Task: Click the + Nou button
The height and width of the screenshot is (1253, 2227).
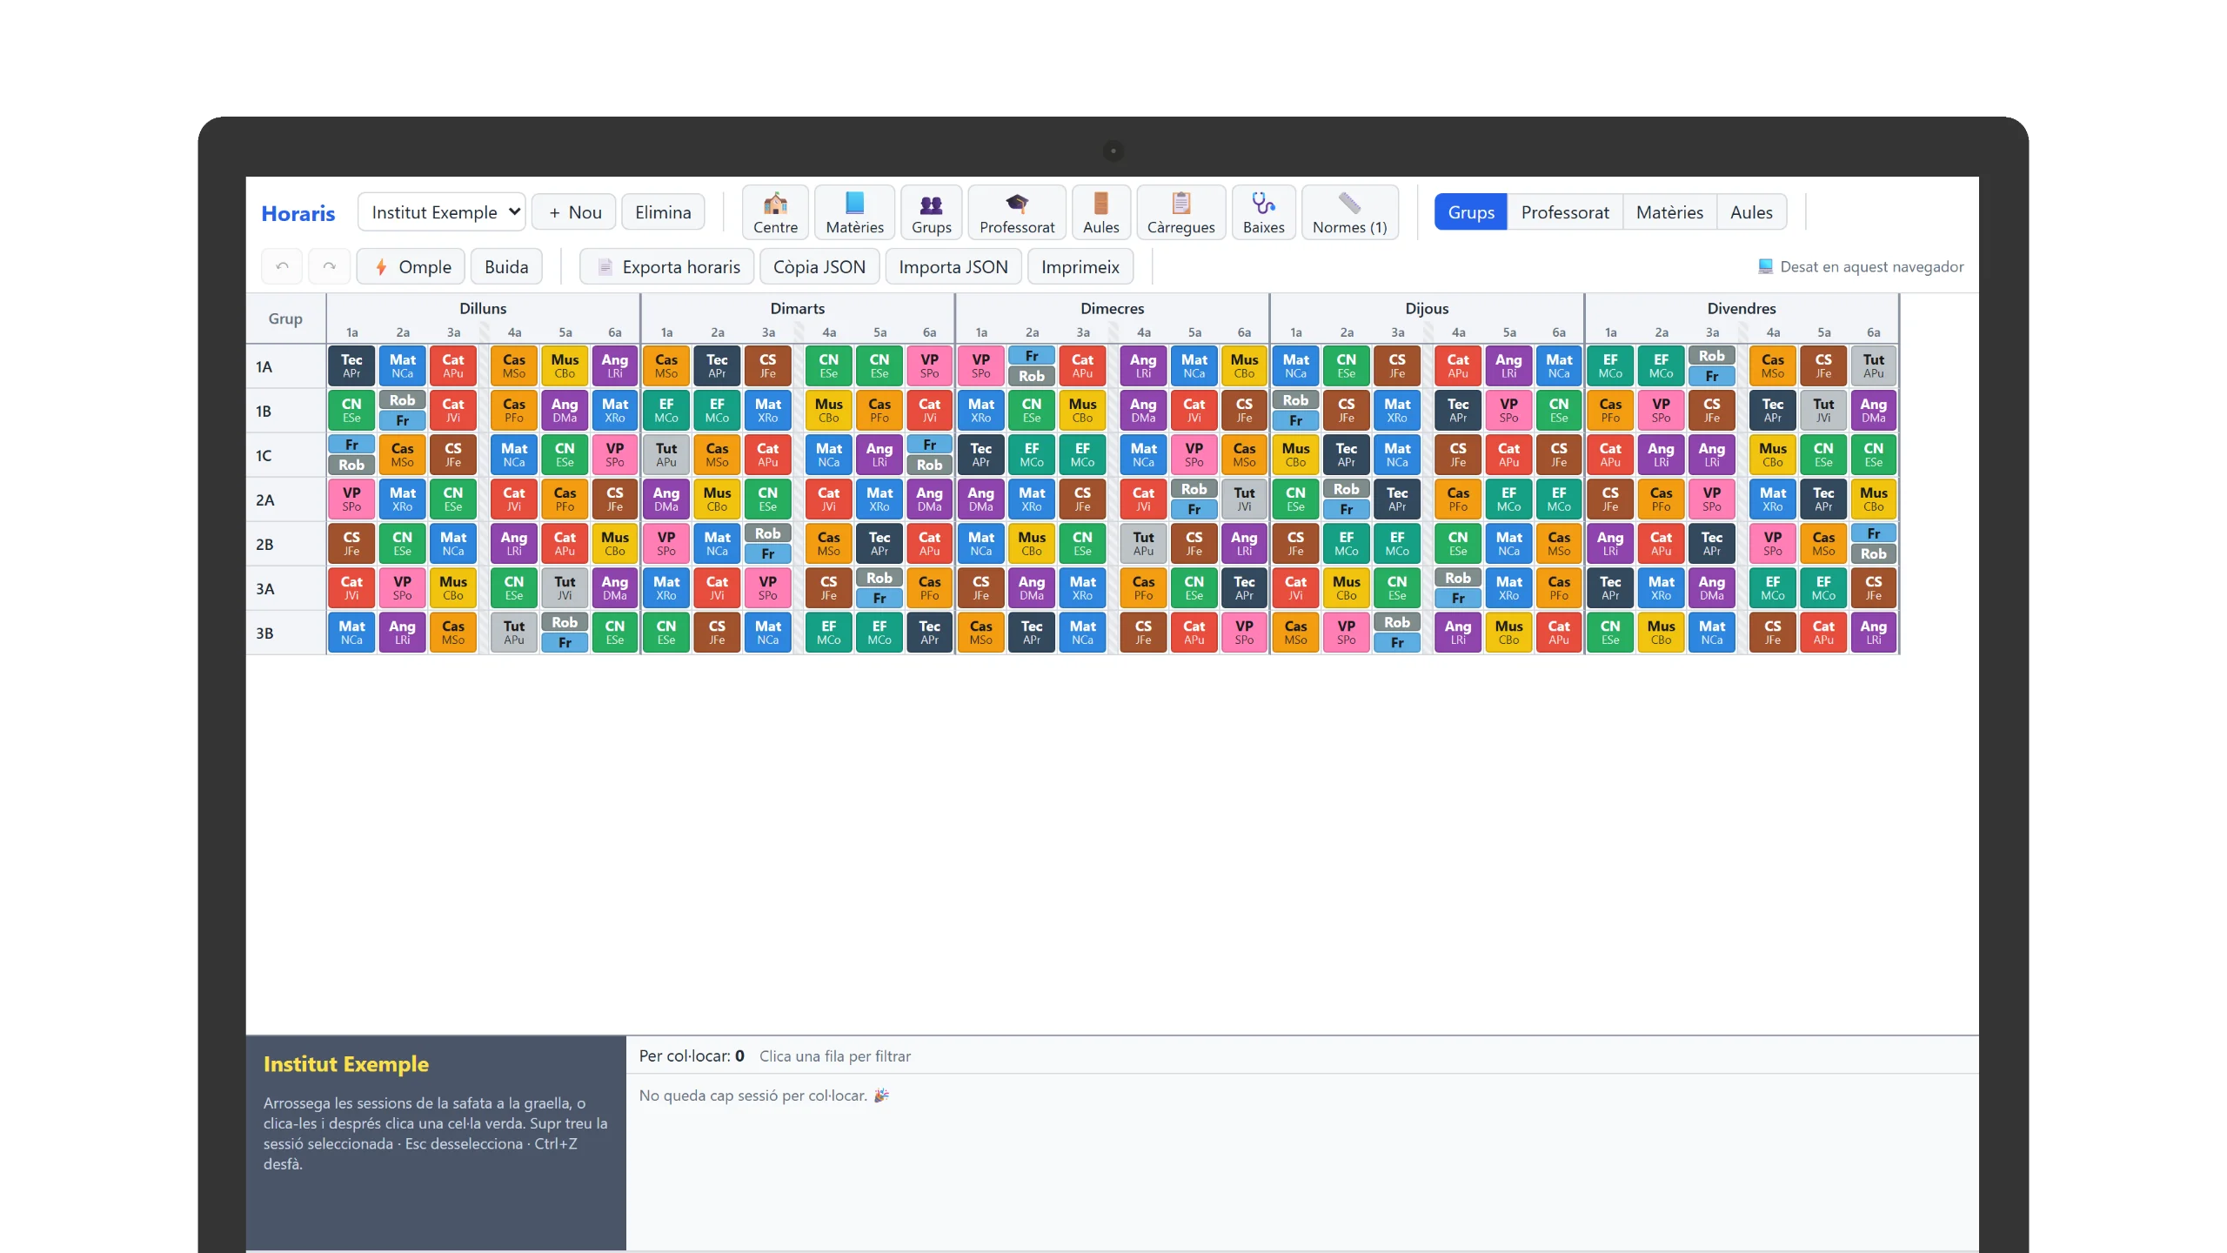Action: coord(574,212)
